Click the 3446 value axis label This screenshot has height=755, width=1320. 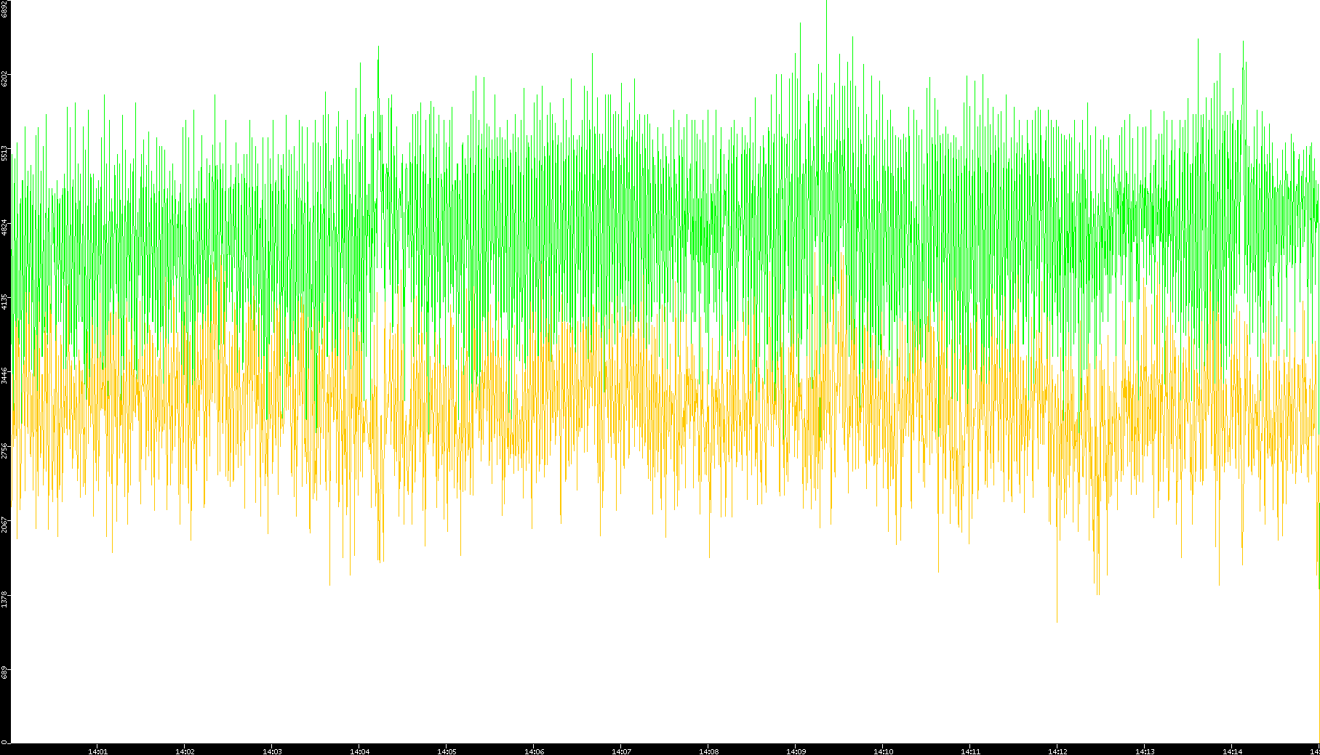click(4, 376)
